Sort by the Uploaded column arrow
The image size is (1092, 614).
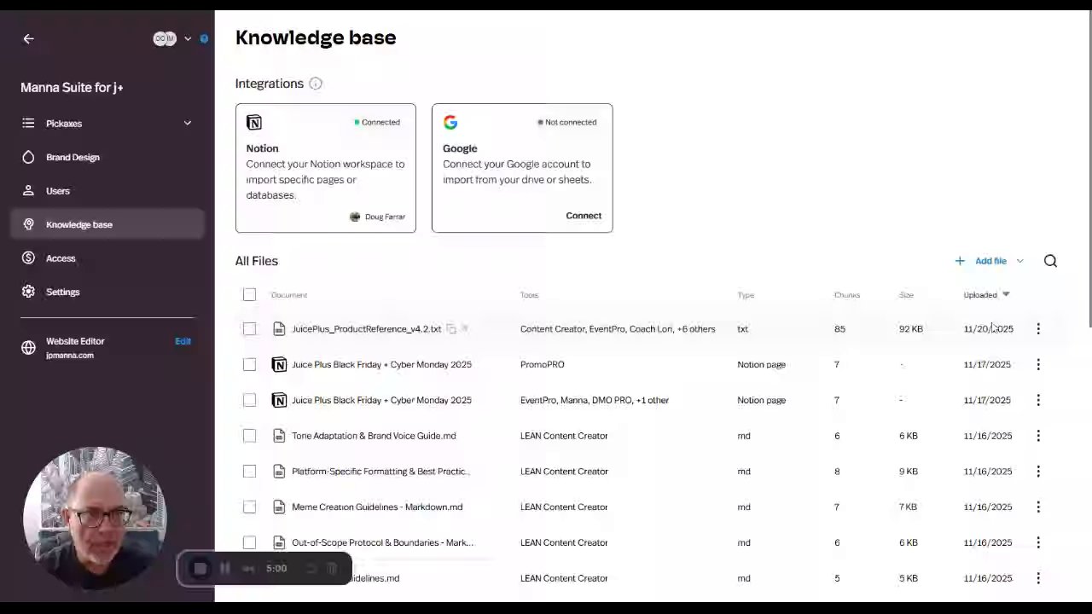coord(1006,294)
